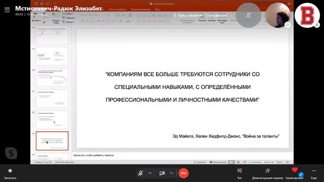Open the Skype hamburger menu
Image resolution: width=324 pixels, height=182 pixels.
click(x=7, y=10)
